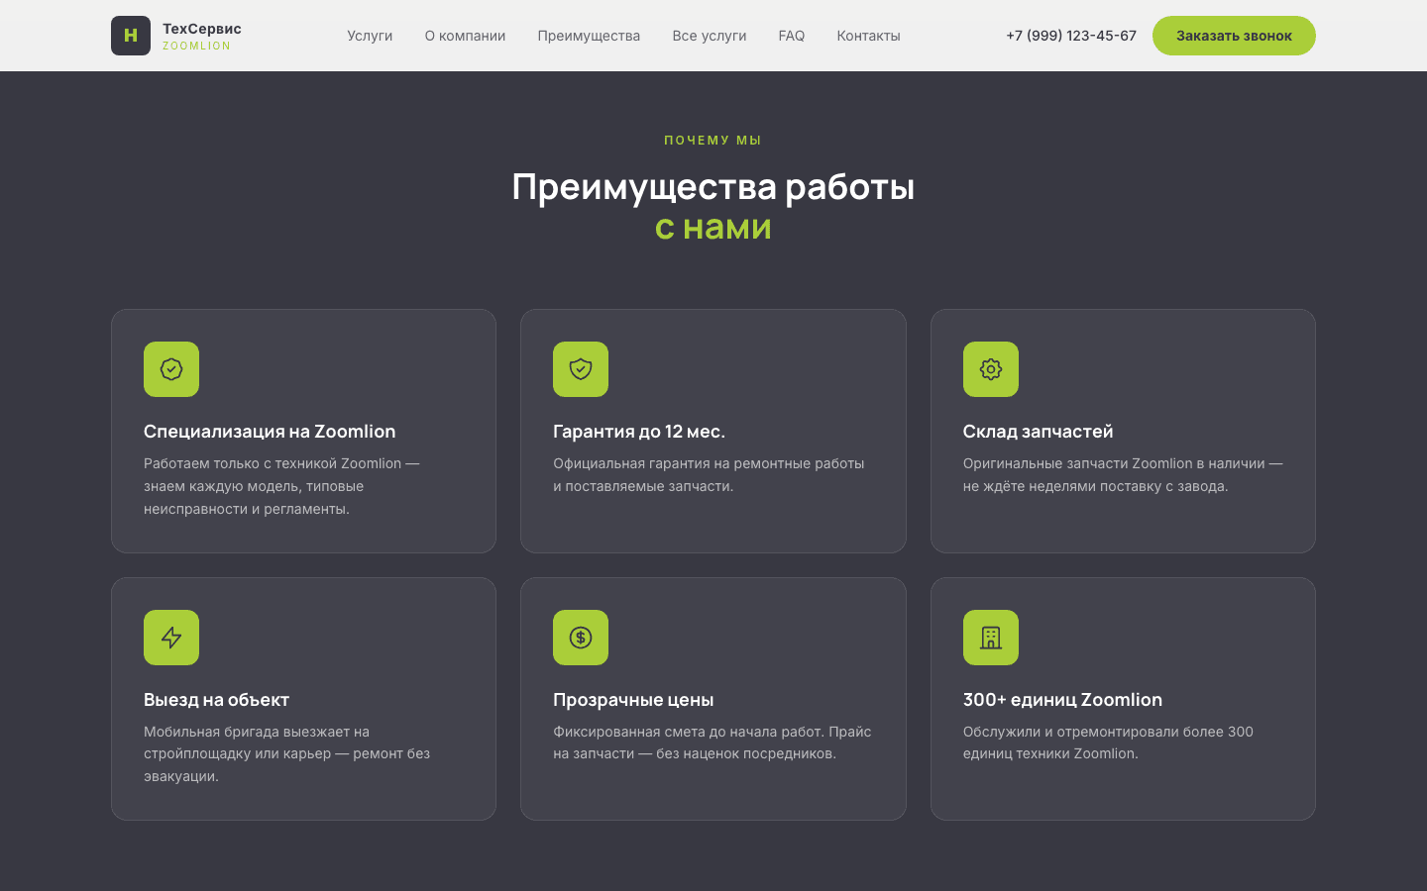1427x891 pixels.
Task: Click description starting Оригинальные запчасти Zoomlion в наличии
Action: tap(1123, 475)
